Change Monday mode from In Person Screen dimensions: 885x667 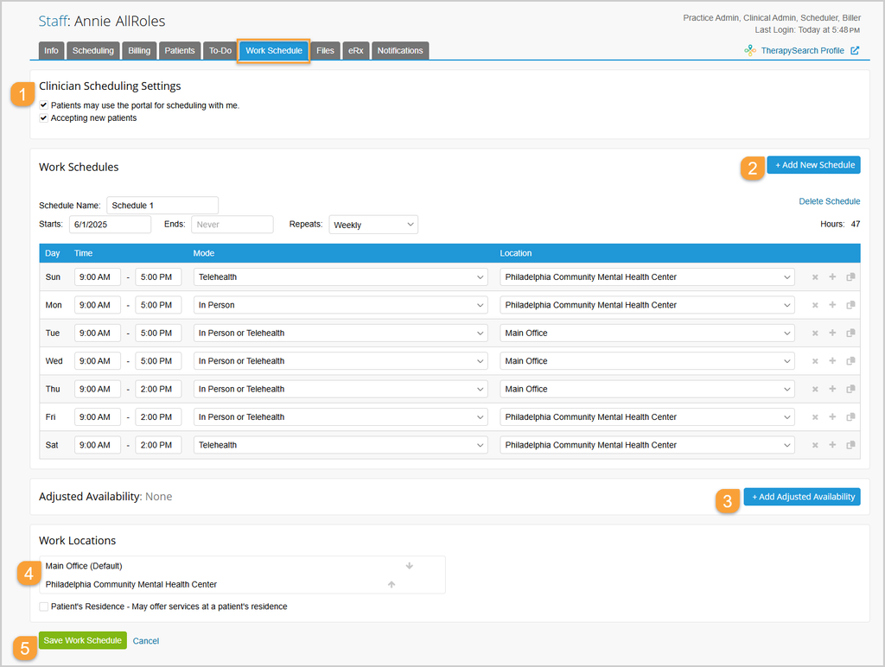coord(341,305)
